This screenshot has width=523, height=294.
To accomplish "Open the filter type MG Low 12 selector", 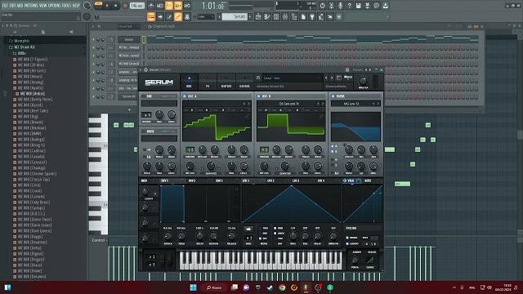I will click(x=351, y=104).
